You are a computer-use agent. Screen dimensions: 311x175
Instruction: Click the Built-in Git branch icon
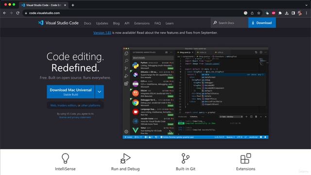[186, 158]
